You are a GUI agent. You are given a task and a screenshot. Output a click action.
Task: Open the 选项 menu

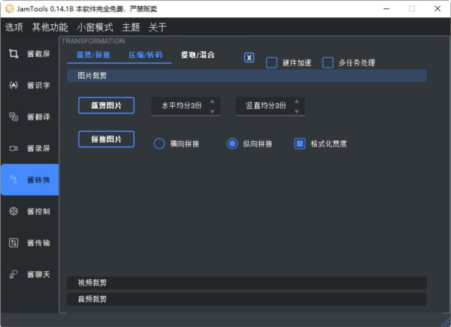[14, 27]
